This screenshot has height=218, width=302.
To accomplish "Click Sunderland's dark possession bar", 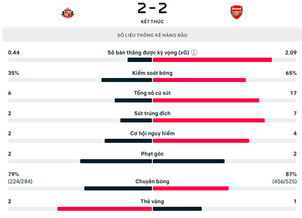I will tap(127, 80).
